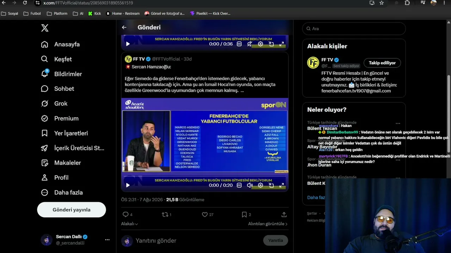This screenshot has height=253, width=451.
Task: Expand the Alakalı sort dropdown
Action: [129, 224]
